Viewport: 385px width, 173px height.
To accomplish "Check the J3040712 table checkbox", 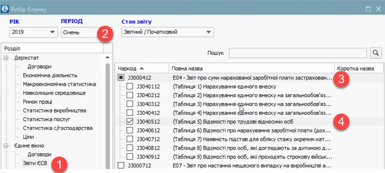I will [130, 139].
